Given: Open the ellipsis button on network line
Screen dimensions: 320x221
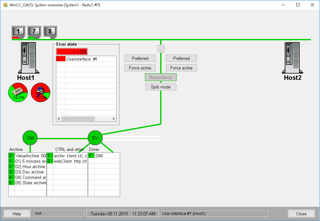Looking at the screenshot, I should [161, 49].
